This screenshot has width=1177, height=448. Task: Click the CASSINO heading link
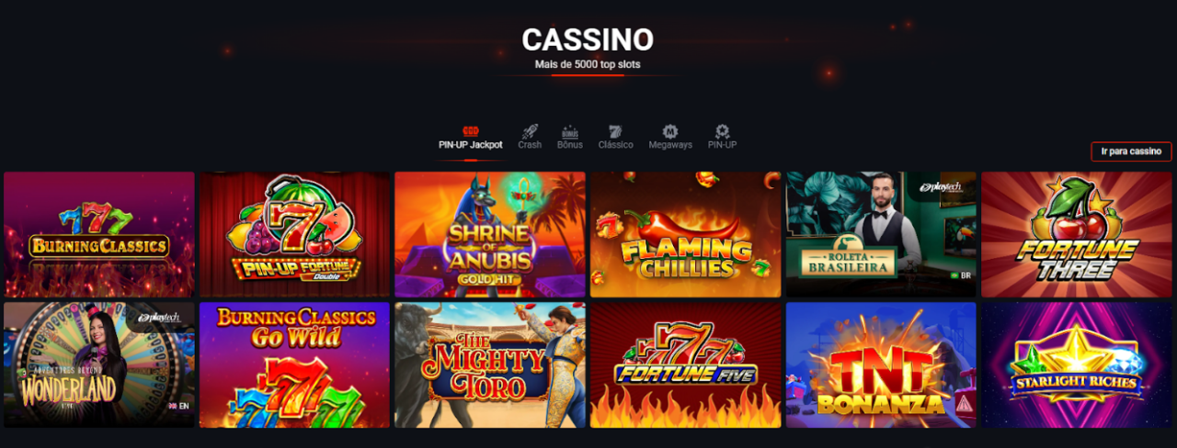coord(588,39)
